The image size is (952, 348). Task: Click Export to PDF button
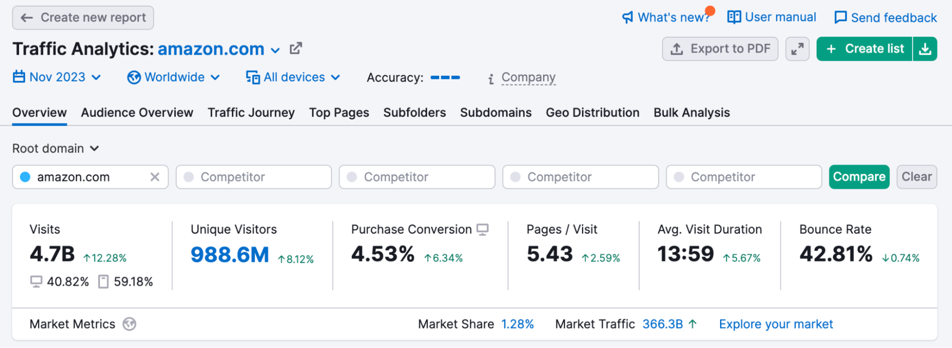720,49
